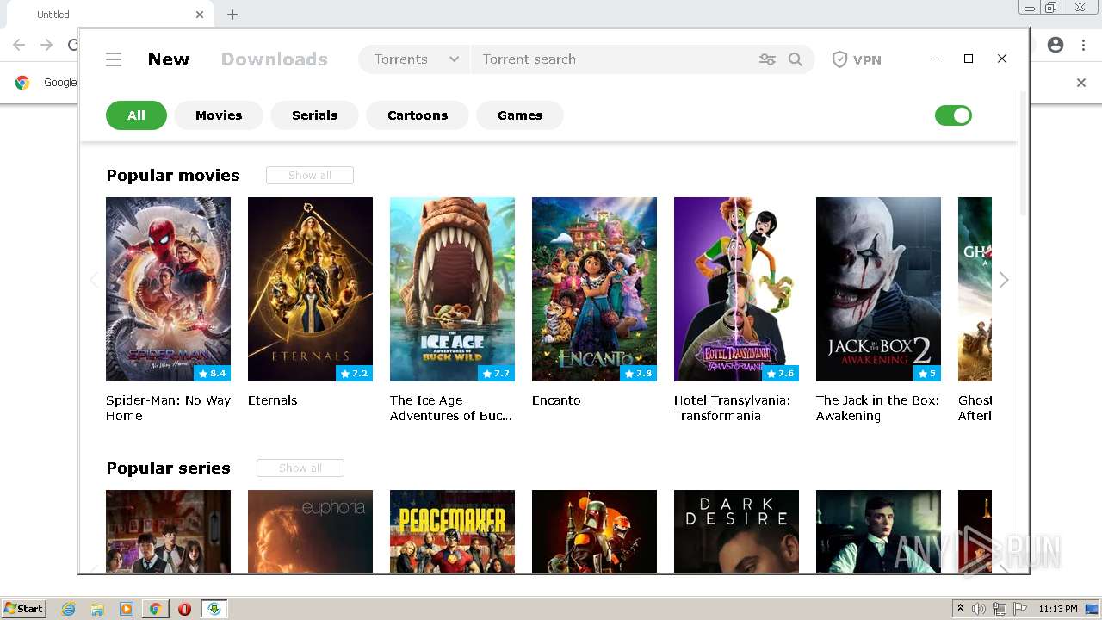Click the VPN shield icon
The height and width of the screenshot is (620, 1102).
839,59
